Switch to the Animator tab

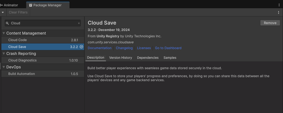pyautogui.click(x=10, y=5)
